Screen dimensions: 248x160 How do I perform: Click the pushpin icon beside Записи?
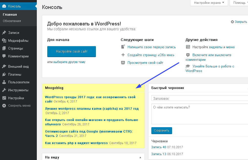(4, 33)
